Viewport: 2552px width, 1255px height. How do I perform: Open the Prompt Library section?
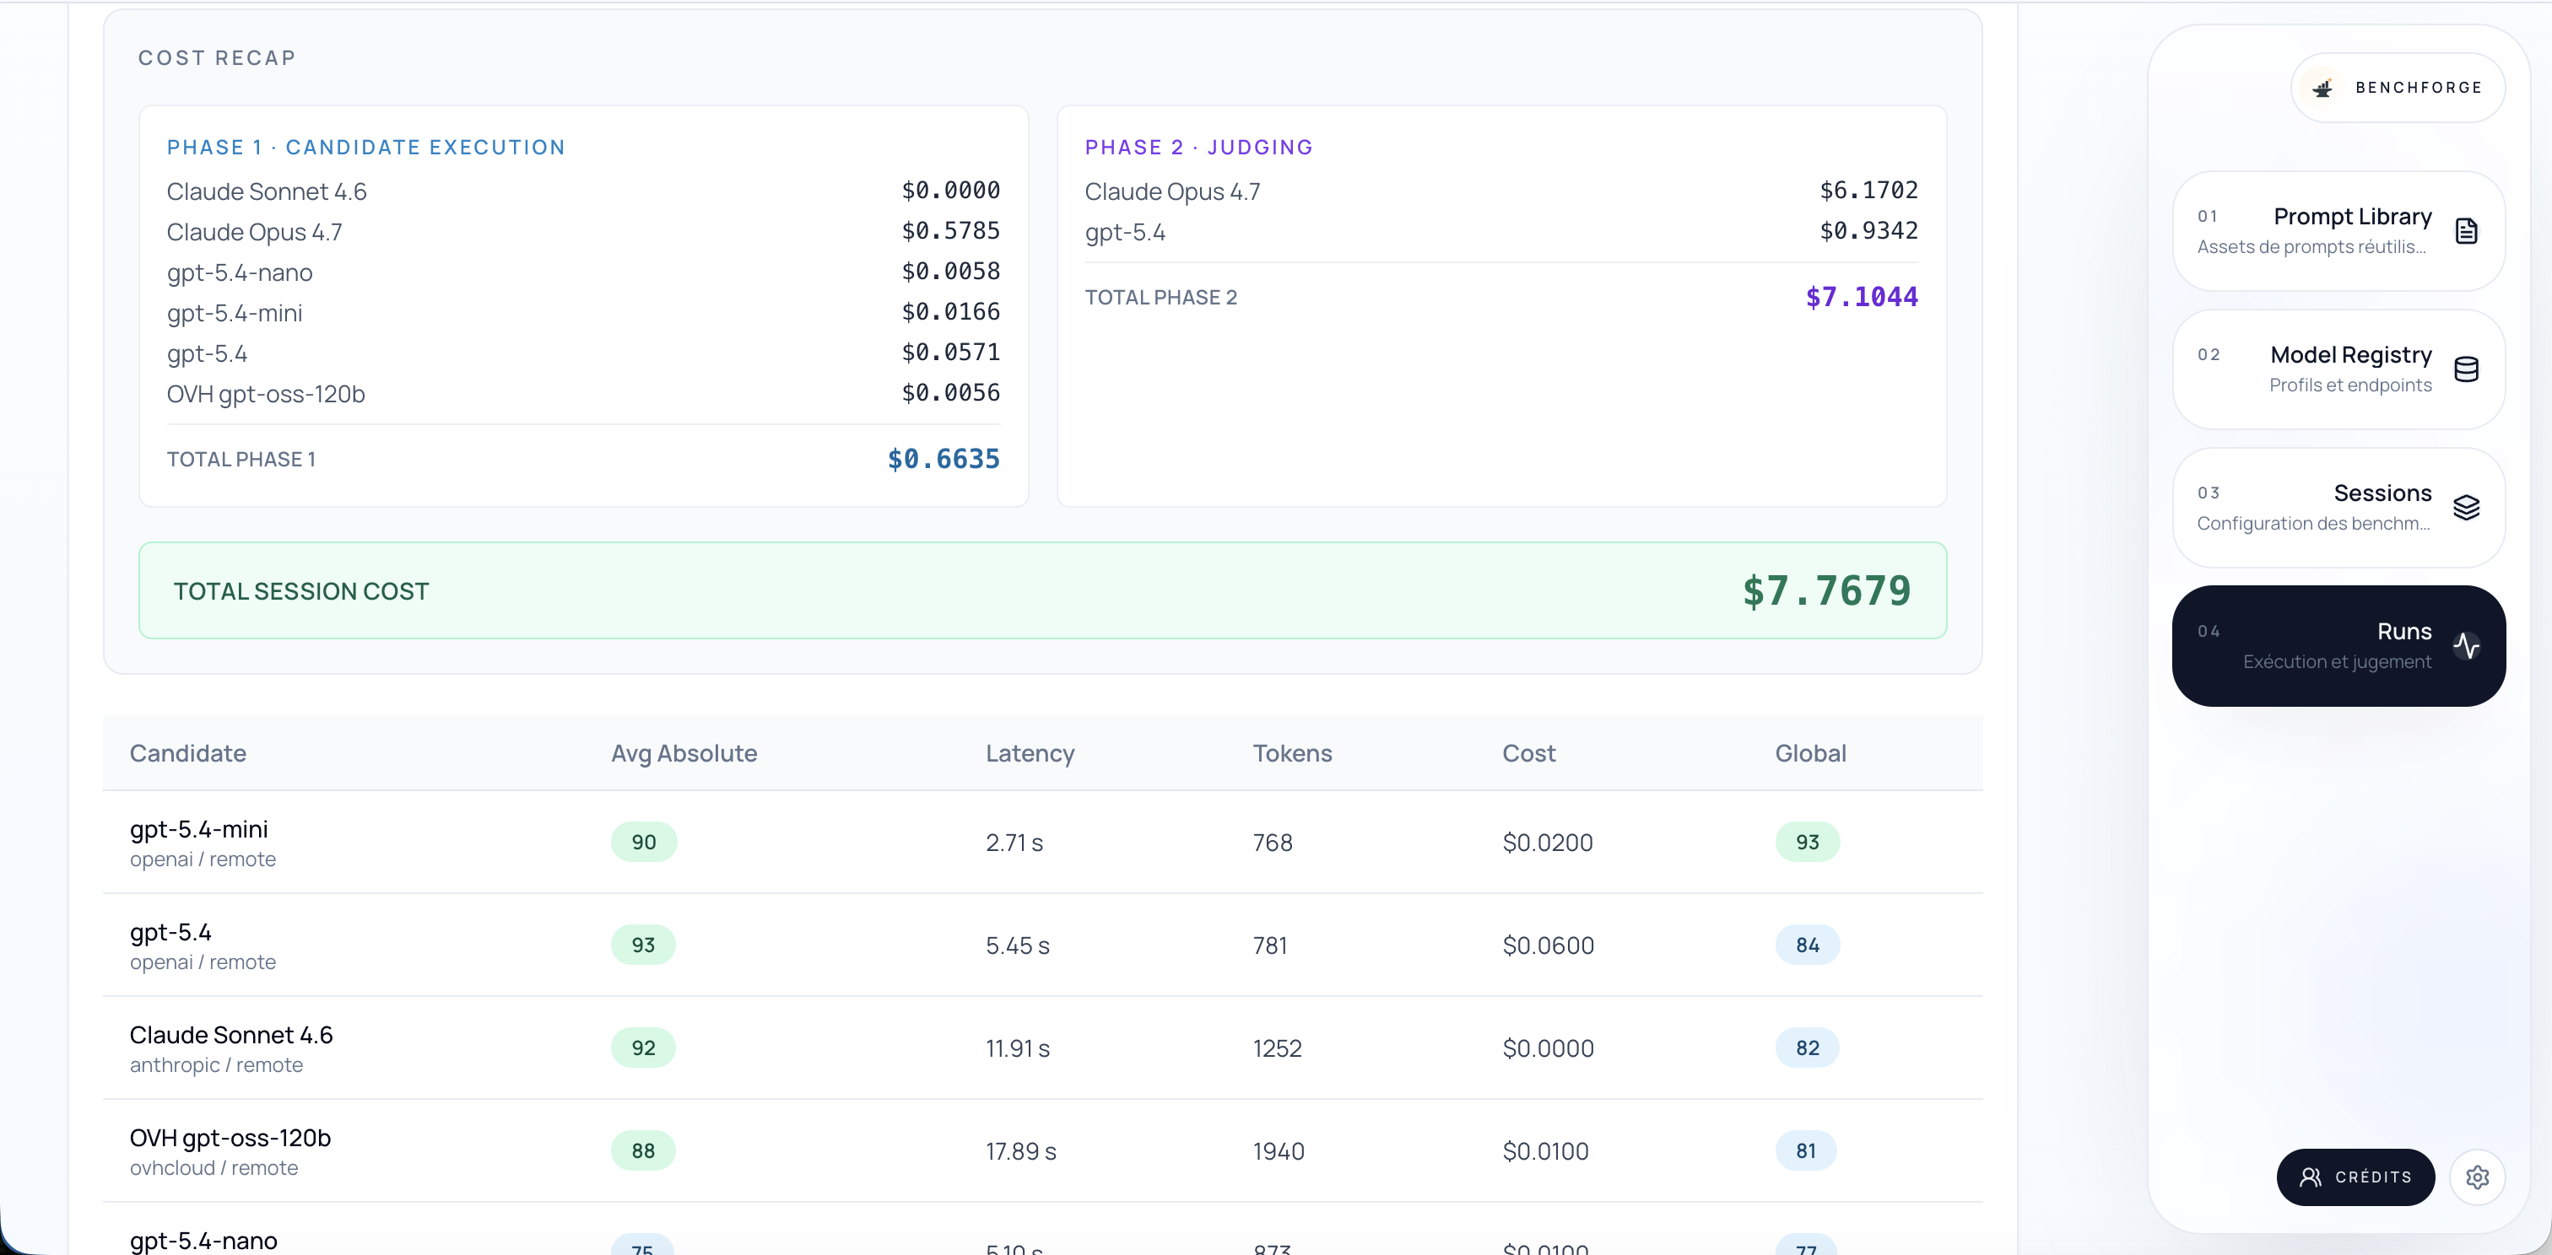coord(2338,230)
